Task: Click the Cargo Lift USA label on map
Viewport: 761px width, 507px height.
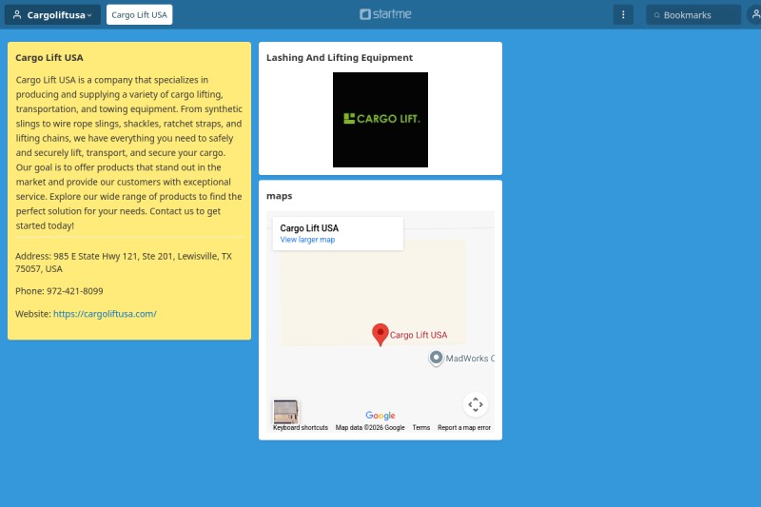Action: point(419,335)
